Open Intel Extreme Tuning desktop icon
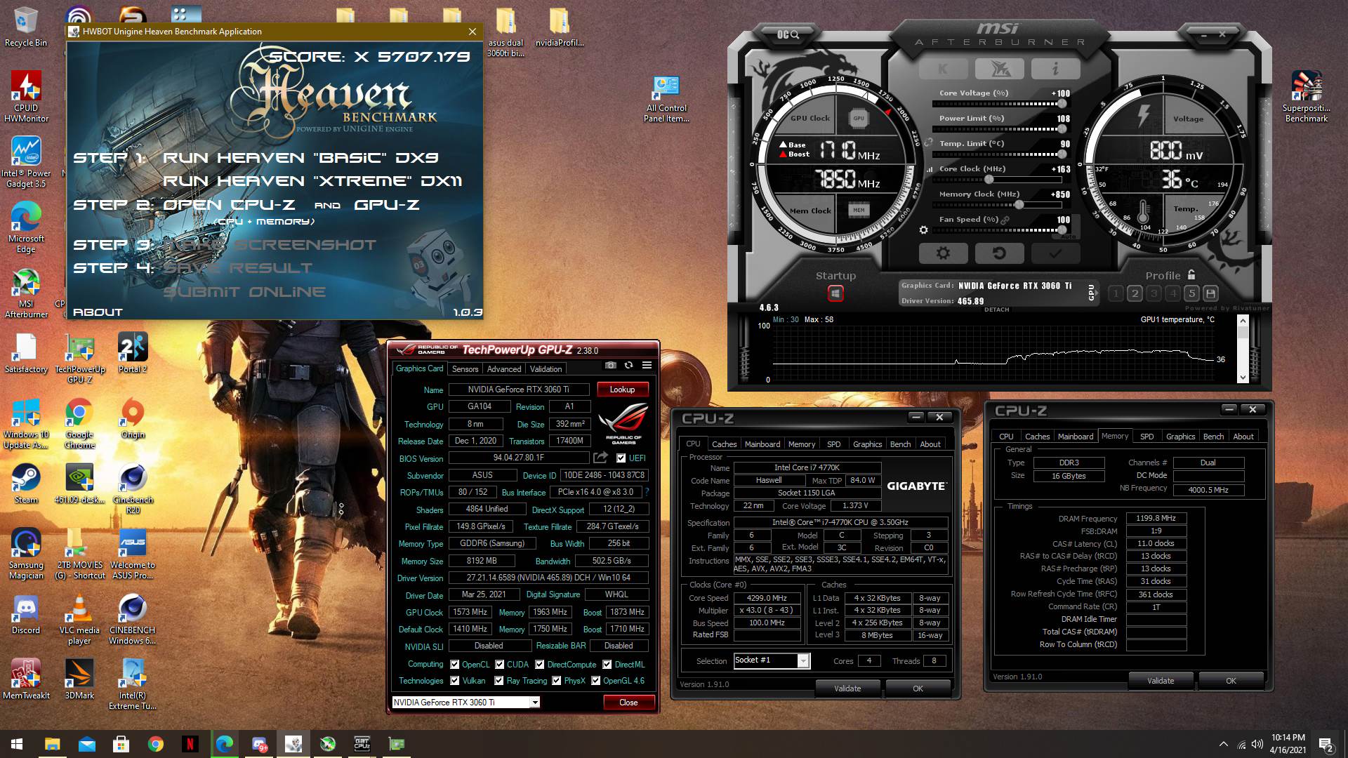Image resolution: width=1348 pixels, height=758 pixels. coord(133,684)
